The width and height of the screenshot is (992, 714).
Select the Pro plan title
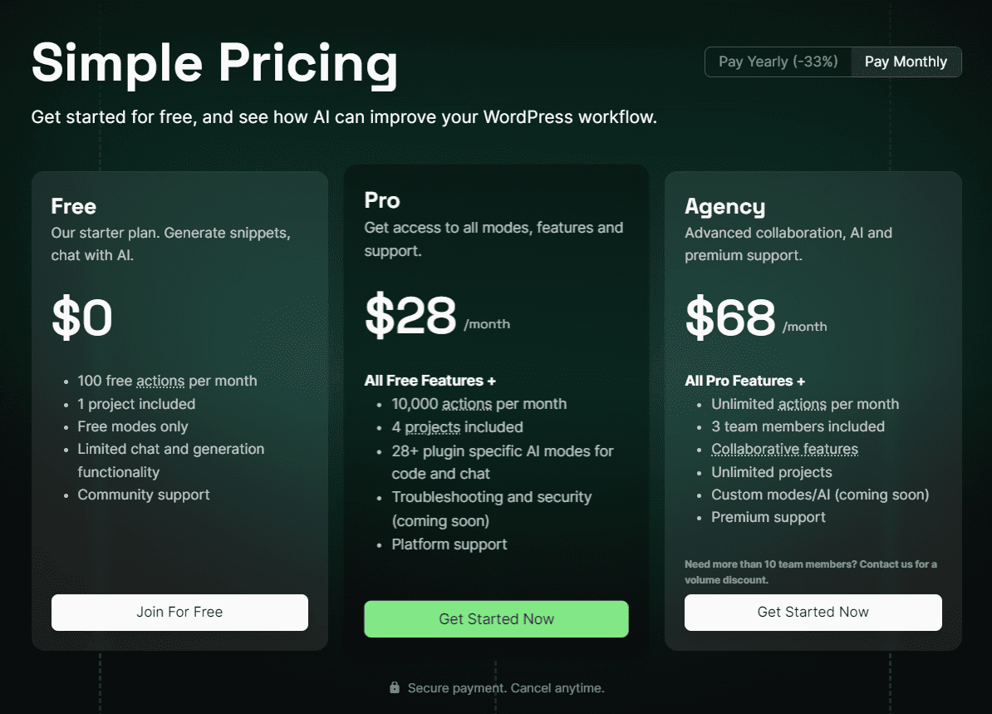(x=382, y=200)
